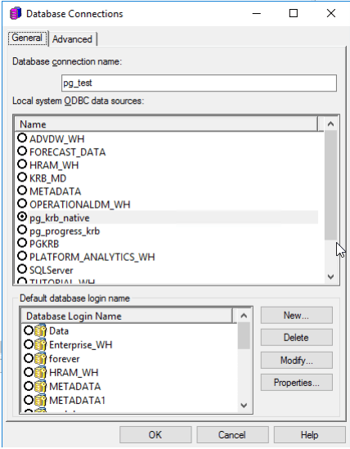
Task: Click the key icon beside forever login
Action: [40, 358]
